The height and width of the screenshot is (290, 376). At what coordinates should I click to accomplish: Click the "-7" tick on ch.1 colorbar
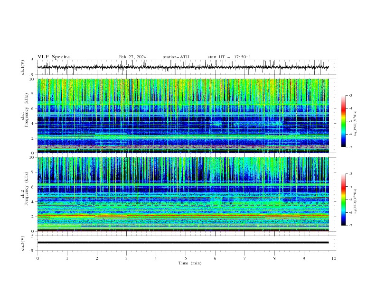pos(350,147)
